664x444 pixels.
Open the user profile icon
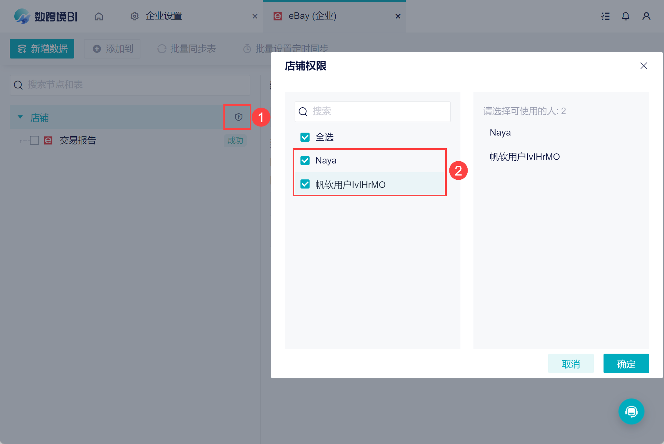click(x=646, y=16)
